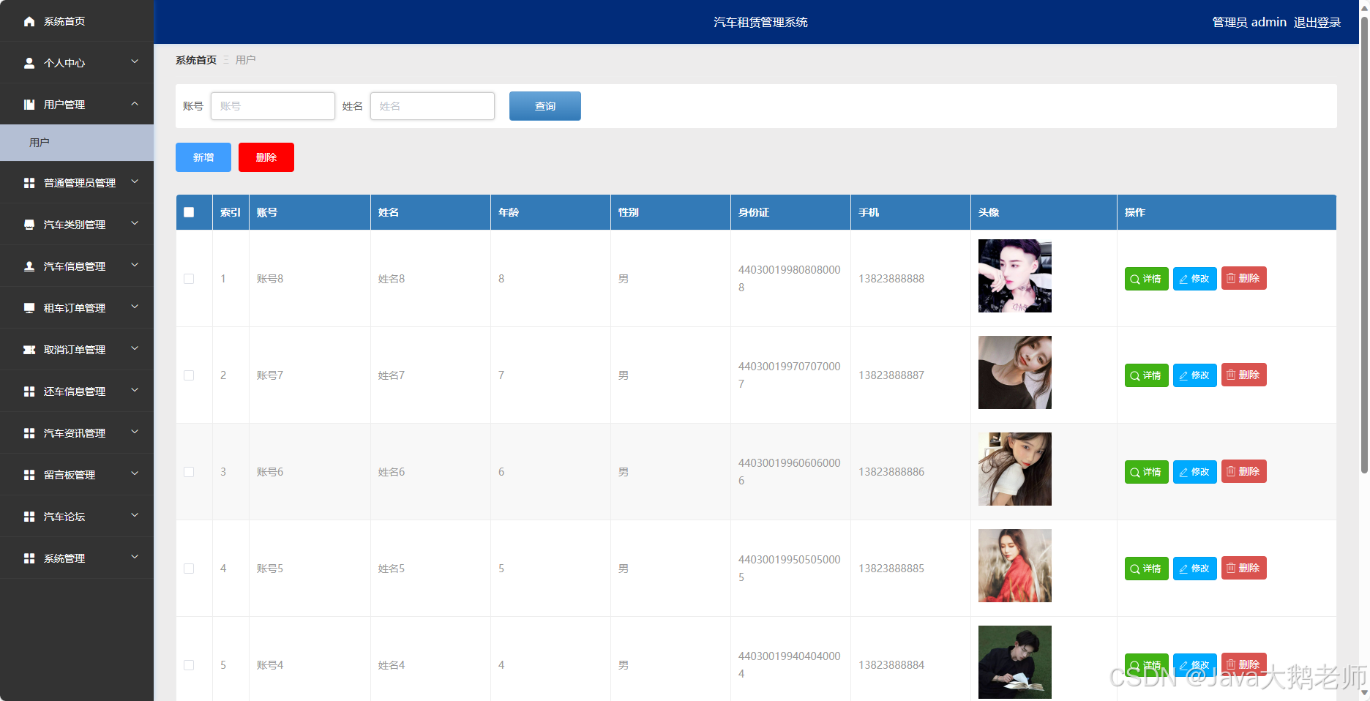Click the grid icon beside 普通管理员管理

pos(29,183)
